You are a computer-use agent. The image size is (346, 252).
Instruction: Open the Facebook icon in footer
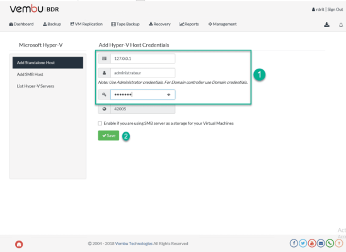[294, 243]
